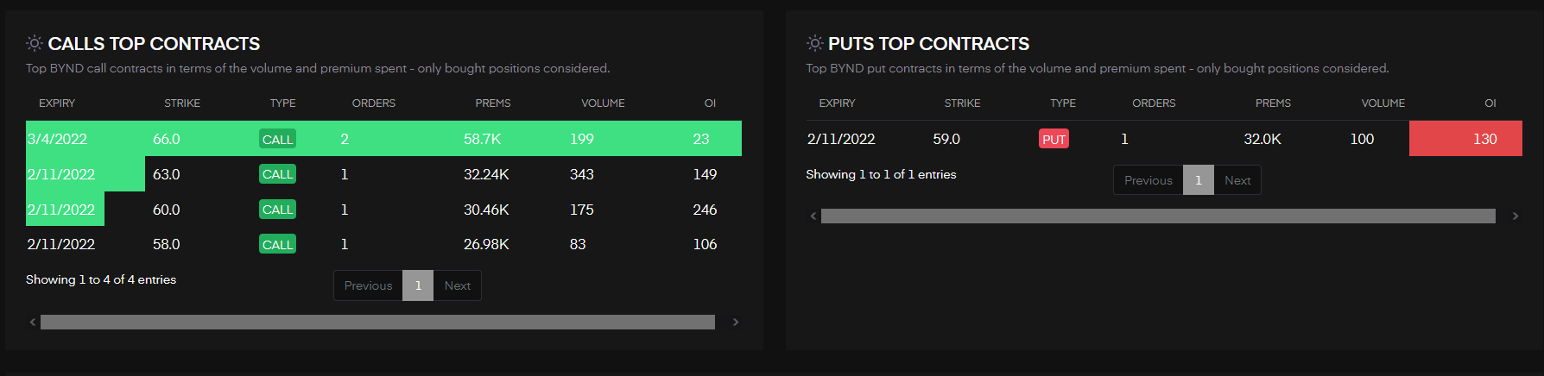1544x376 pixels.
Task: Click the sun icon beside Calls Top Contracts
Action: point(35,43)
